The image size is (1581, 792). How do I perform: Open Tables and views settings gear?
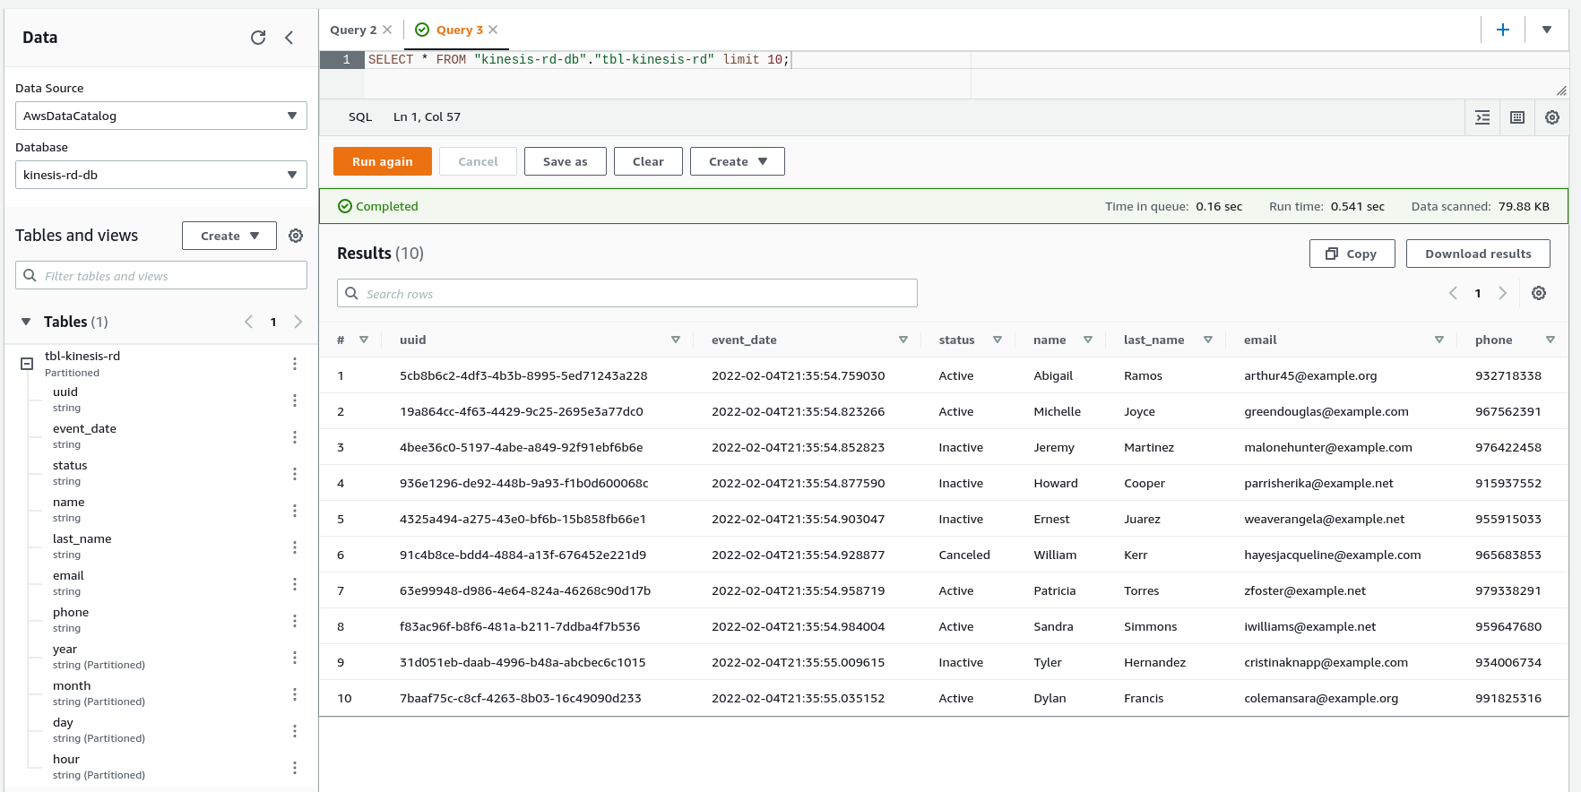[x=296, y=236]
